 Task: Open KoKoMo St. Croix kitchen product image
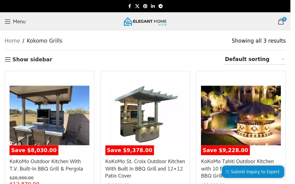point(145,115)
